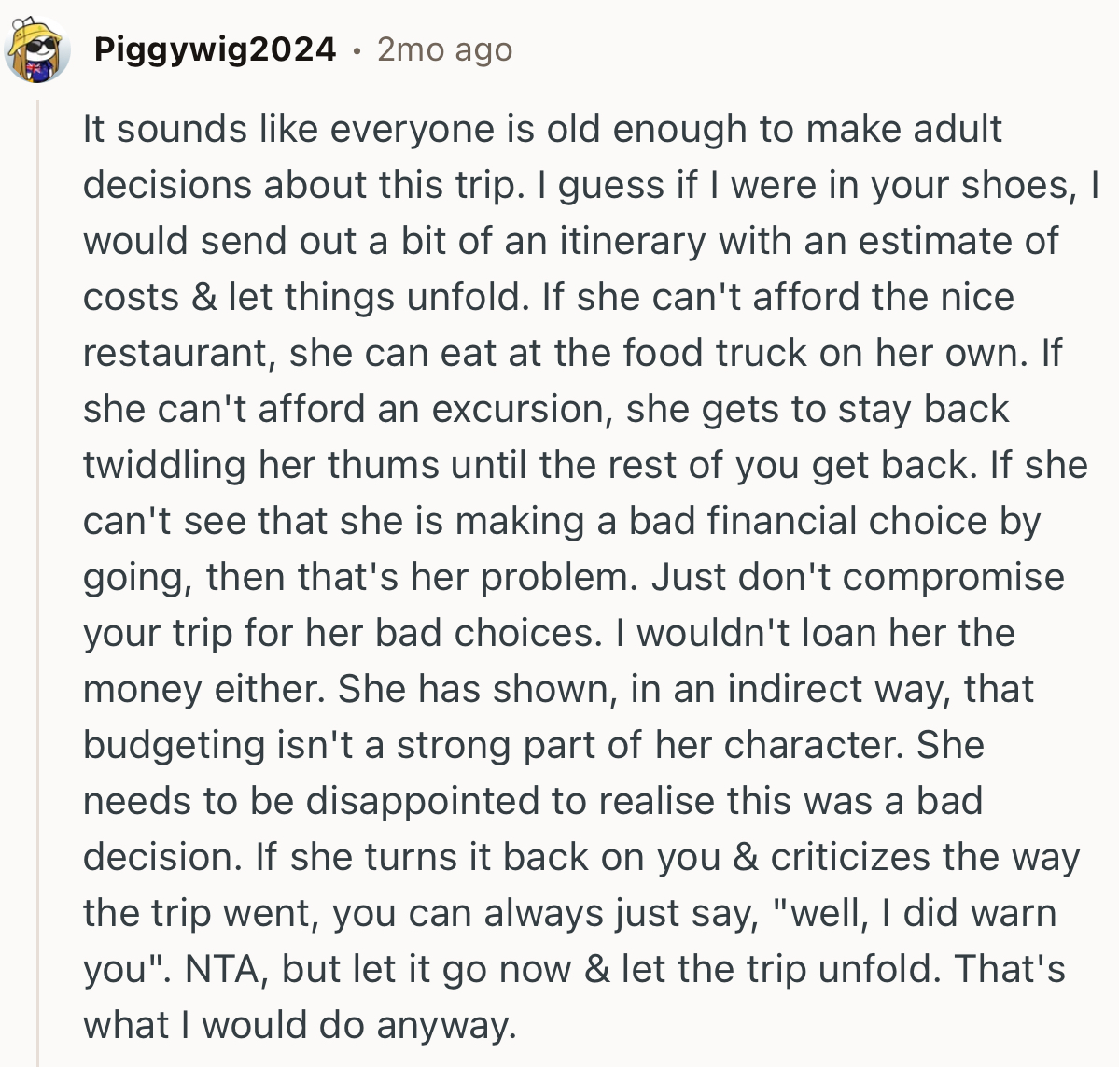Click the '2mo ago' comment timestamp
This screenshot has height=1067, width=1119.
point(444,49)
